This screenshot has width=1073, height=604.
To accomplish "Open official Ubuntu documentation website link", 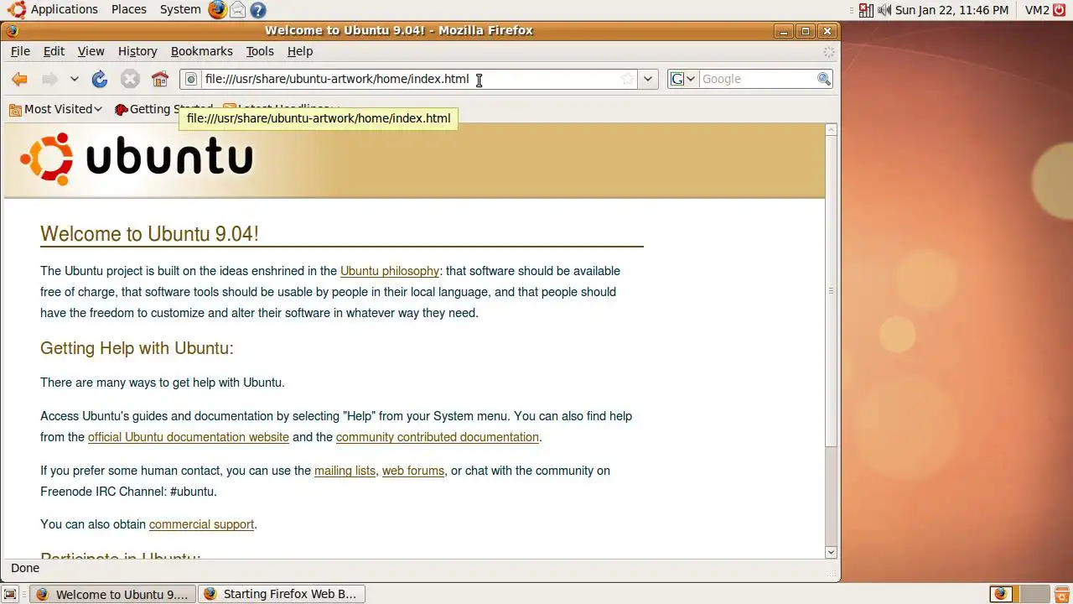I will tap(189, 437).
